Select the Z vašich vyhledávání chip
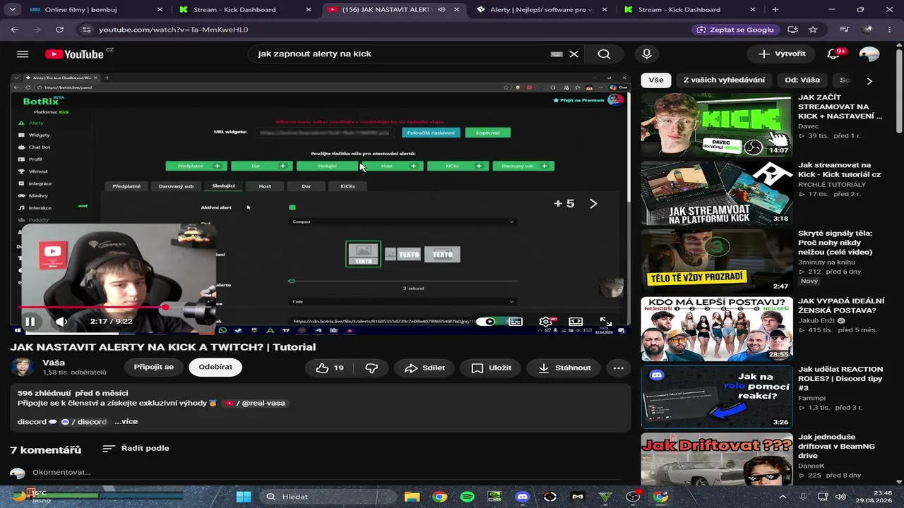 point(724,80)
